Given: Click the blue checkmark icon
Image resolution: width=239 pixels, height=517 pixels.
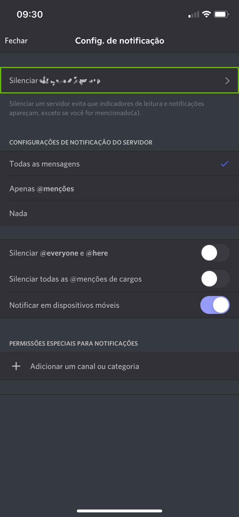Looking at the screenshot, I should tap(225, 164).
